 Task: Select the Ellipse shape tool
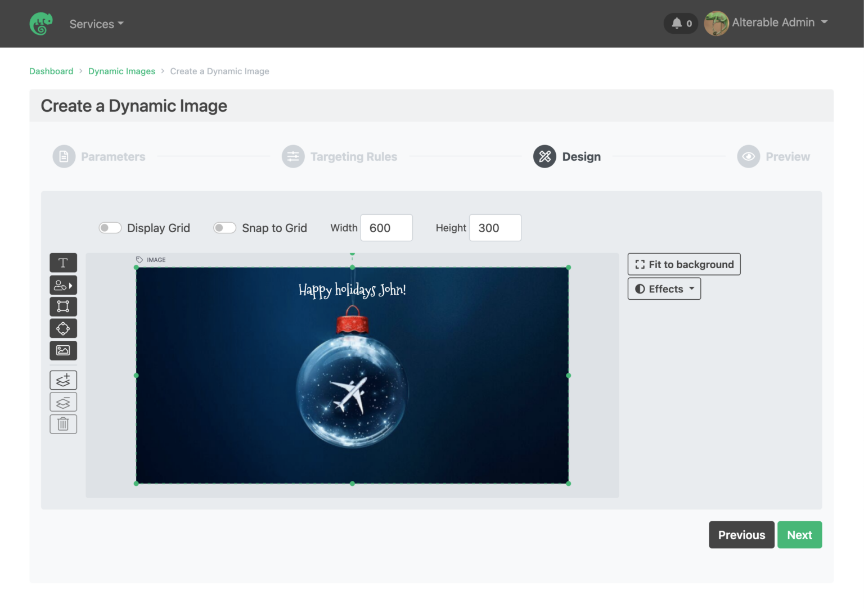click(x=63, y=328)
